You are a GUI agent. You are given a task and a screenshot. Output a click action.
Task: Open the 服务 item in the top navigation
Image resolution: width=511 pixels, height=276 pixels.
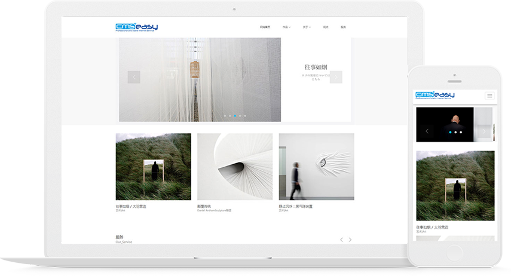tap(343, 27)
